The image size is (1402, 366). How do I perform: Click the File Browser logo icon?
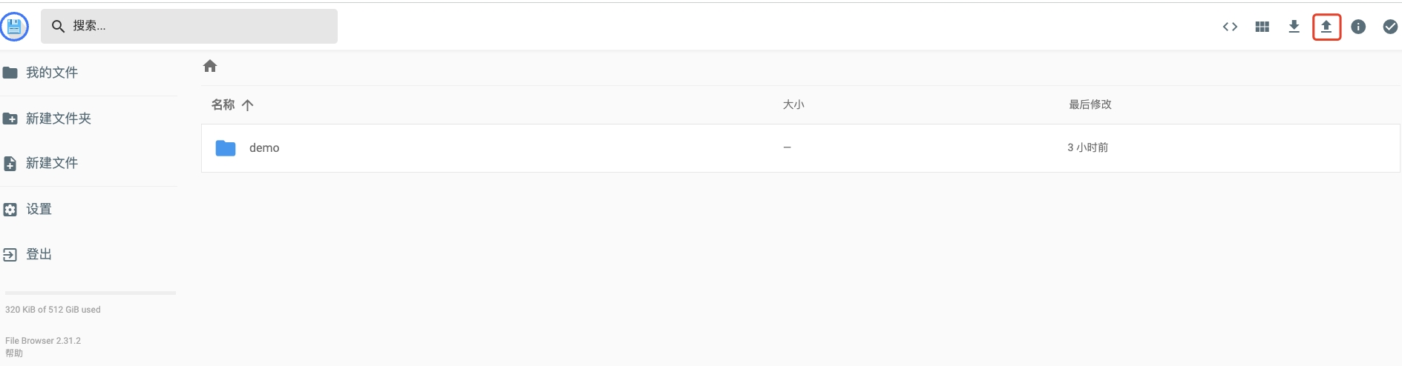[14, 27]
